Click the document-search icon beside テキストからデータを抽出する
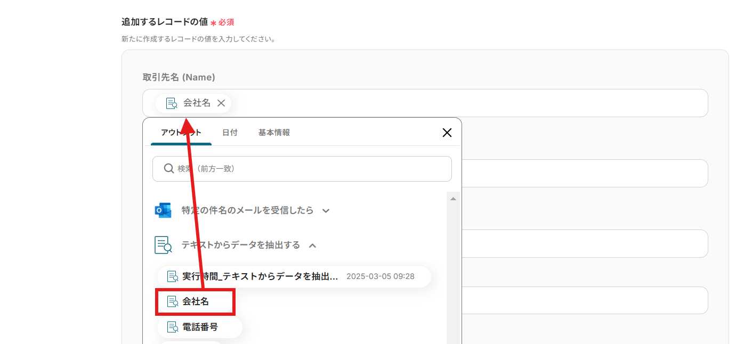The height and width of the screenshot is (344, 744). [x=163, y=245]
